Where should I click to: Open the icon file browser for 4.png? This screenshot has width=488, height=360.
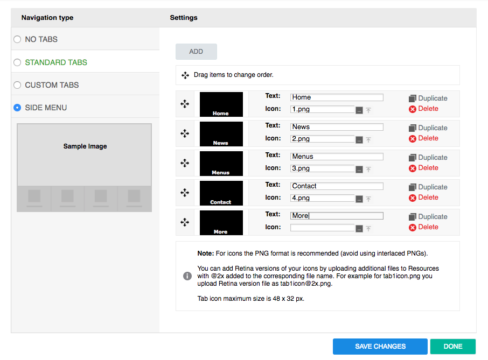pyautogui.click(x=359, y=199)
